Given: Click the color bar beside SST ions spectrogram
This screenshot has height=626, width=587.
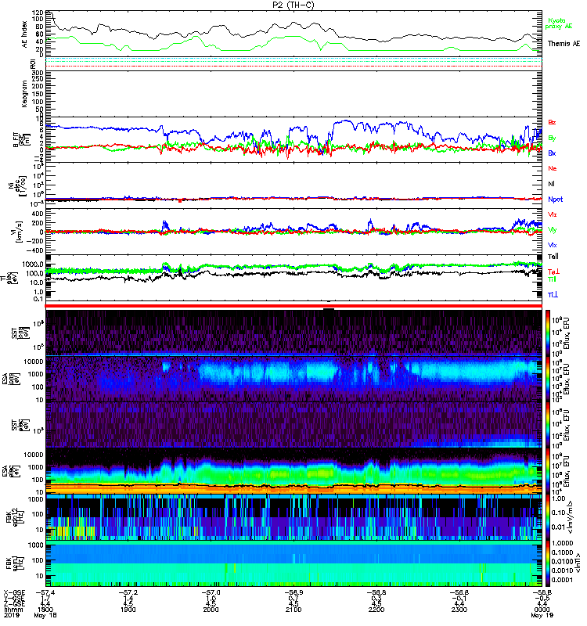Looking at the screenshot, I should point(548,333).
